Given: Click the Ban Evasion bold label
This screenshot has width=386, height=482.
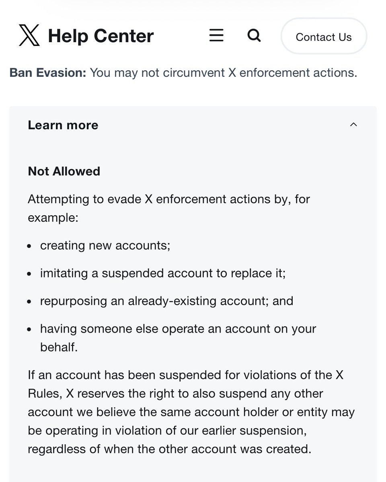Looking at the screenshot, I should 48,73.
